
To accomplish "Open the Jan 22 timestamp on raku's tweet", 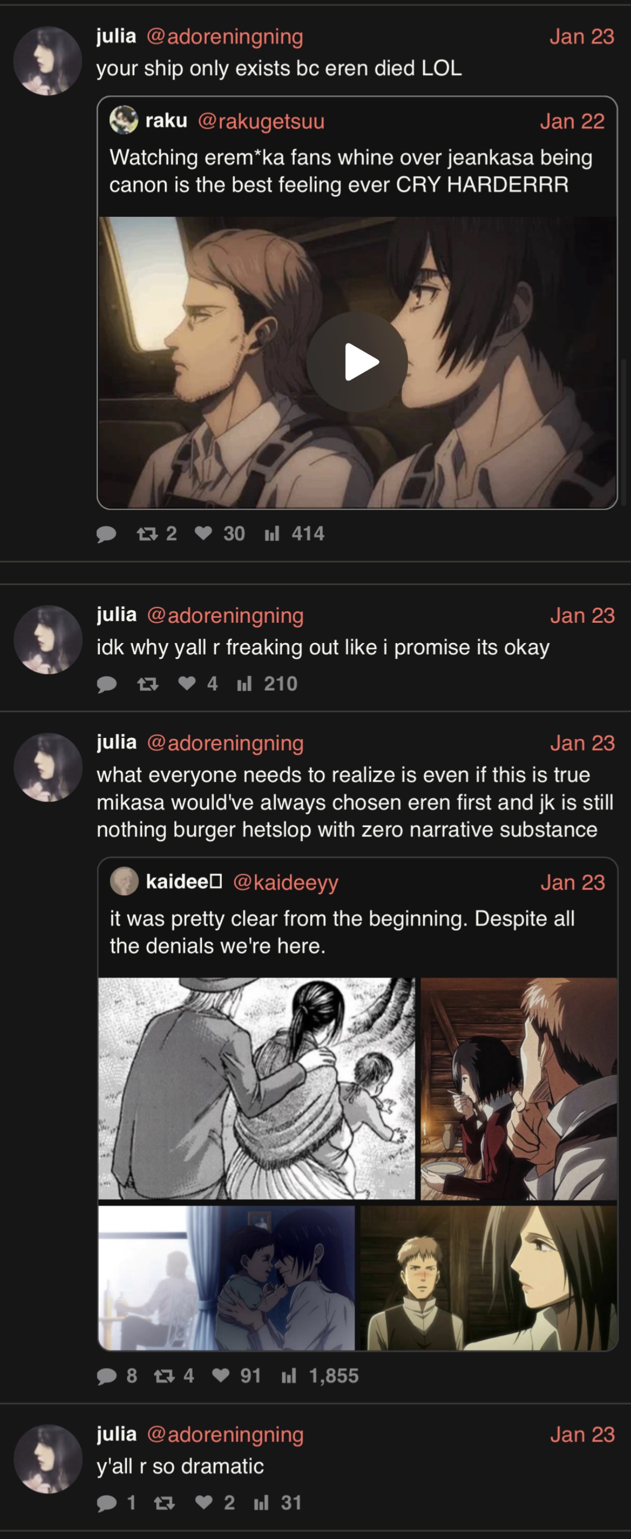I will point(572,121).
